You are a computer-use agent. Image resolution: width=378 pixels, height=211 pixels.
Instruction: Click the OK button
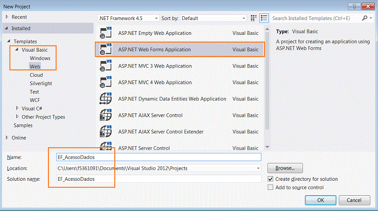[x=321, y=200]
